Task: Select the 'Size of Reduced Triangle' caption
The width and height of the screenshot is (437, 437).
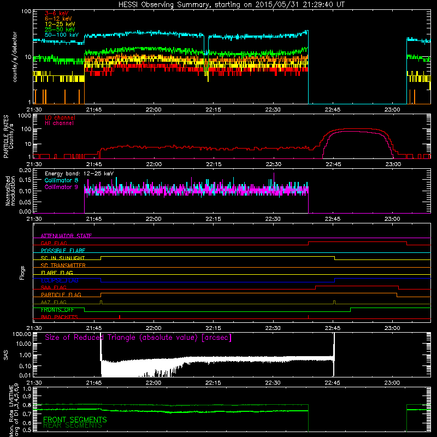Action: point(138,338)
